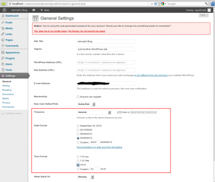Click the custom date format text field

pyautogui.click(x=95, y=142)
